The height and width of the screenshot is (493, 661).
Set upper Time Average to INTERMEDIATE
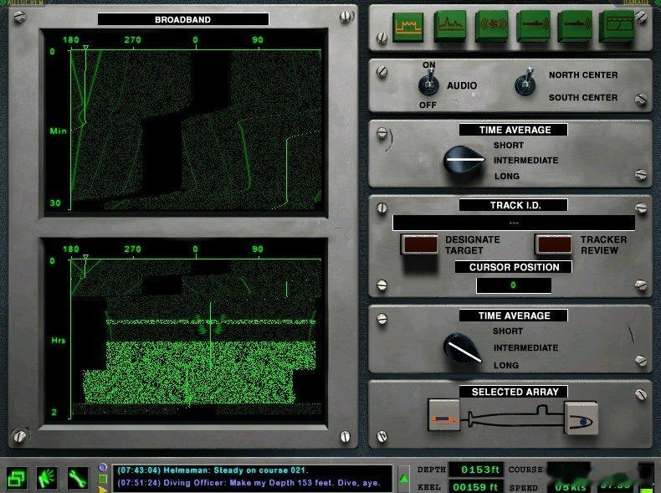click(525, 160)
